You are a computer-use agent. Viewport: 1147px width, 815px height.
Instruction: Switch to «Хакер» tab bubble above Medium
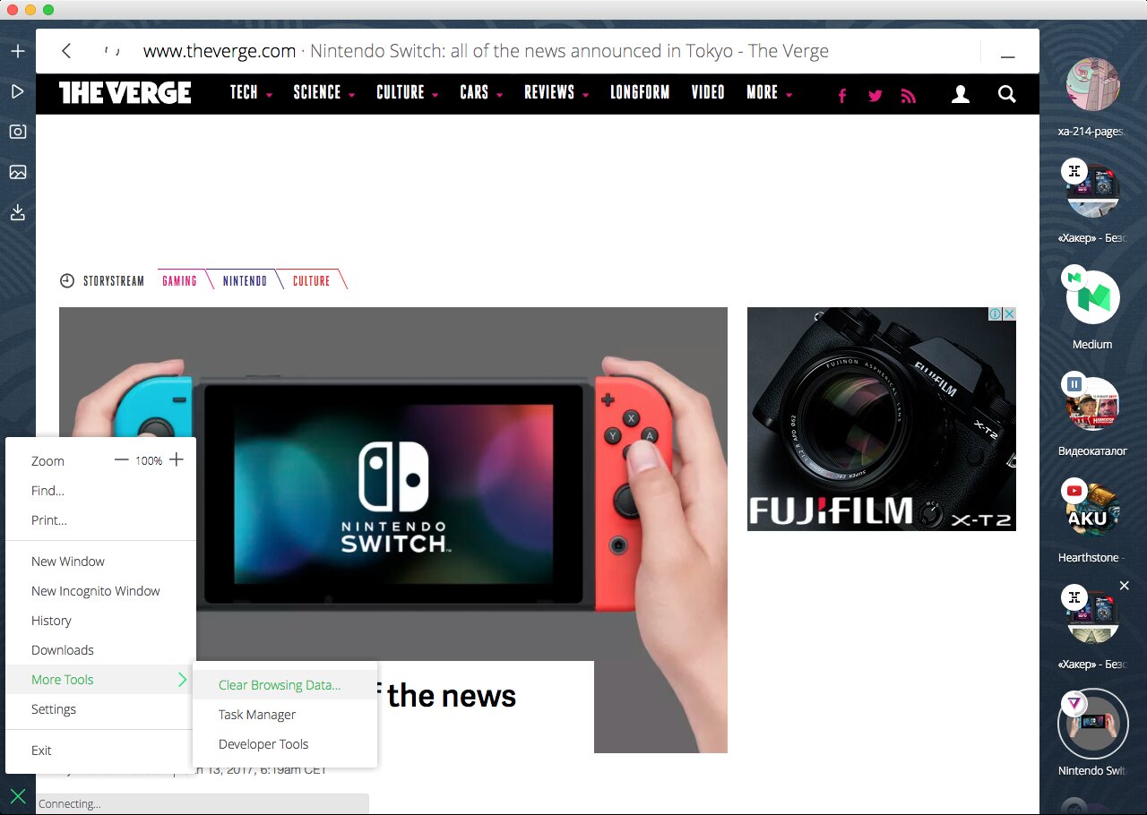[x=1092, y=191]
